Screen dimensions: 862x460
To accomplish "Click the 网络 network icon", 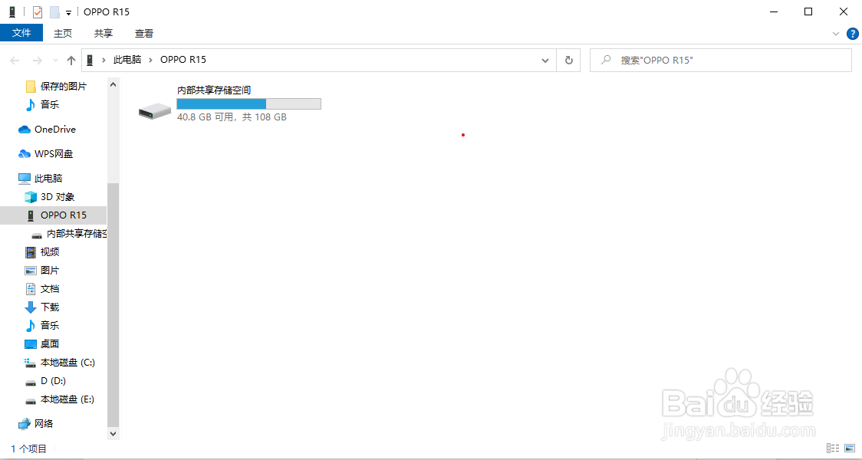I will coord(25,424).
